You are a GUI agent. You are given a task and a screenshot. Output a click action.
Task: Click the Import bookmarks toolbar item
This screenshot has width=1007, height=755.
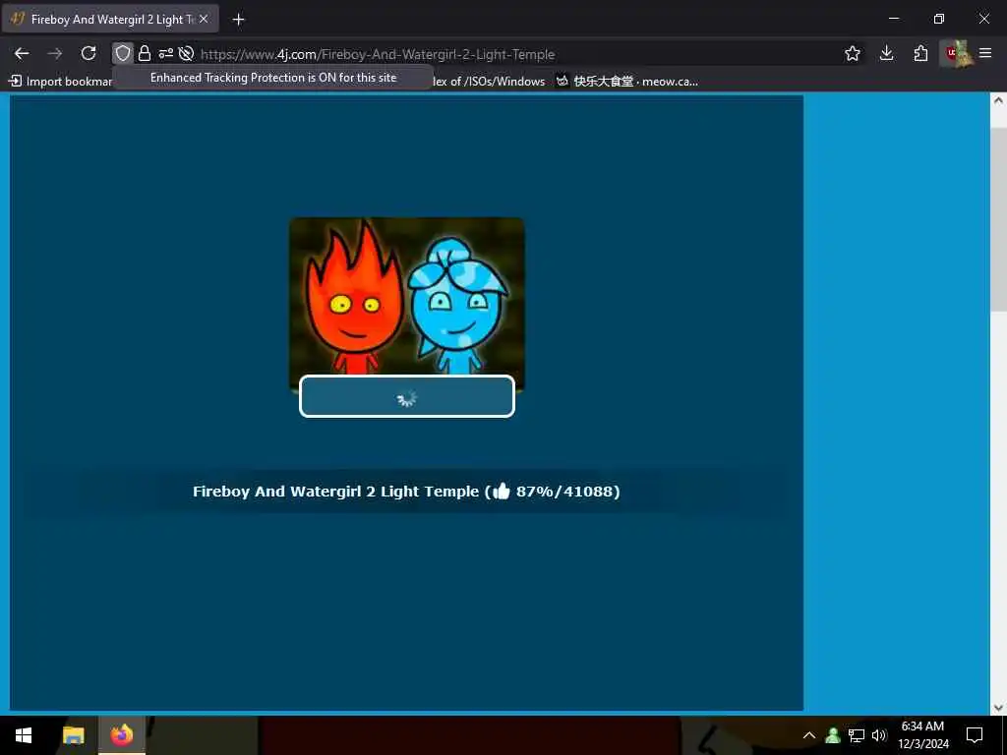pyautogui.click(x=61, y=81)
